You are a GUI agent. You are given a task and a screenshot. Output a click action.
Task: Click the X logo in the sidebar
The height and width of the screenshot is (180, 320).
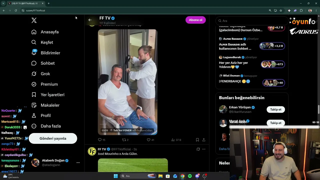pyautogui.click(x=34, y=20)
